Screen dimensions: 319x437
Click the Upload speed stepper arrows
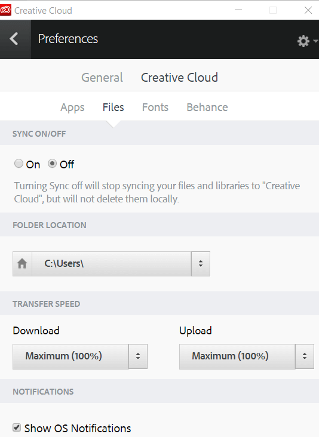[305, 356]
